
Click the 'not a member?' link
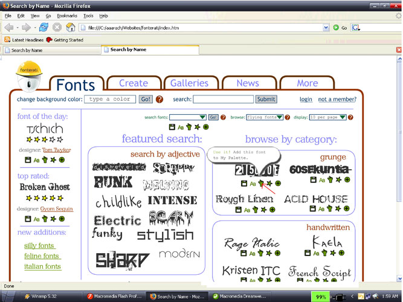[337, 99]
